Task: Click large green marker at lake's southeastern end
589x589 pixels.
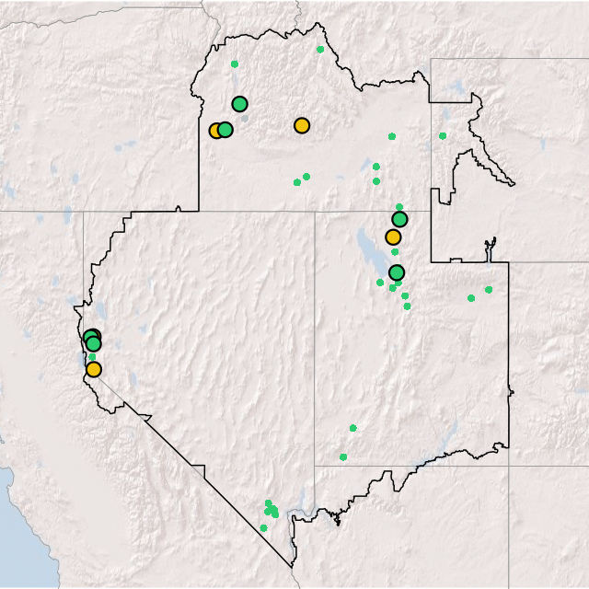Action: pyautogui.click(x=397, y=272)
